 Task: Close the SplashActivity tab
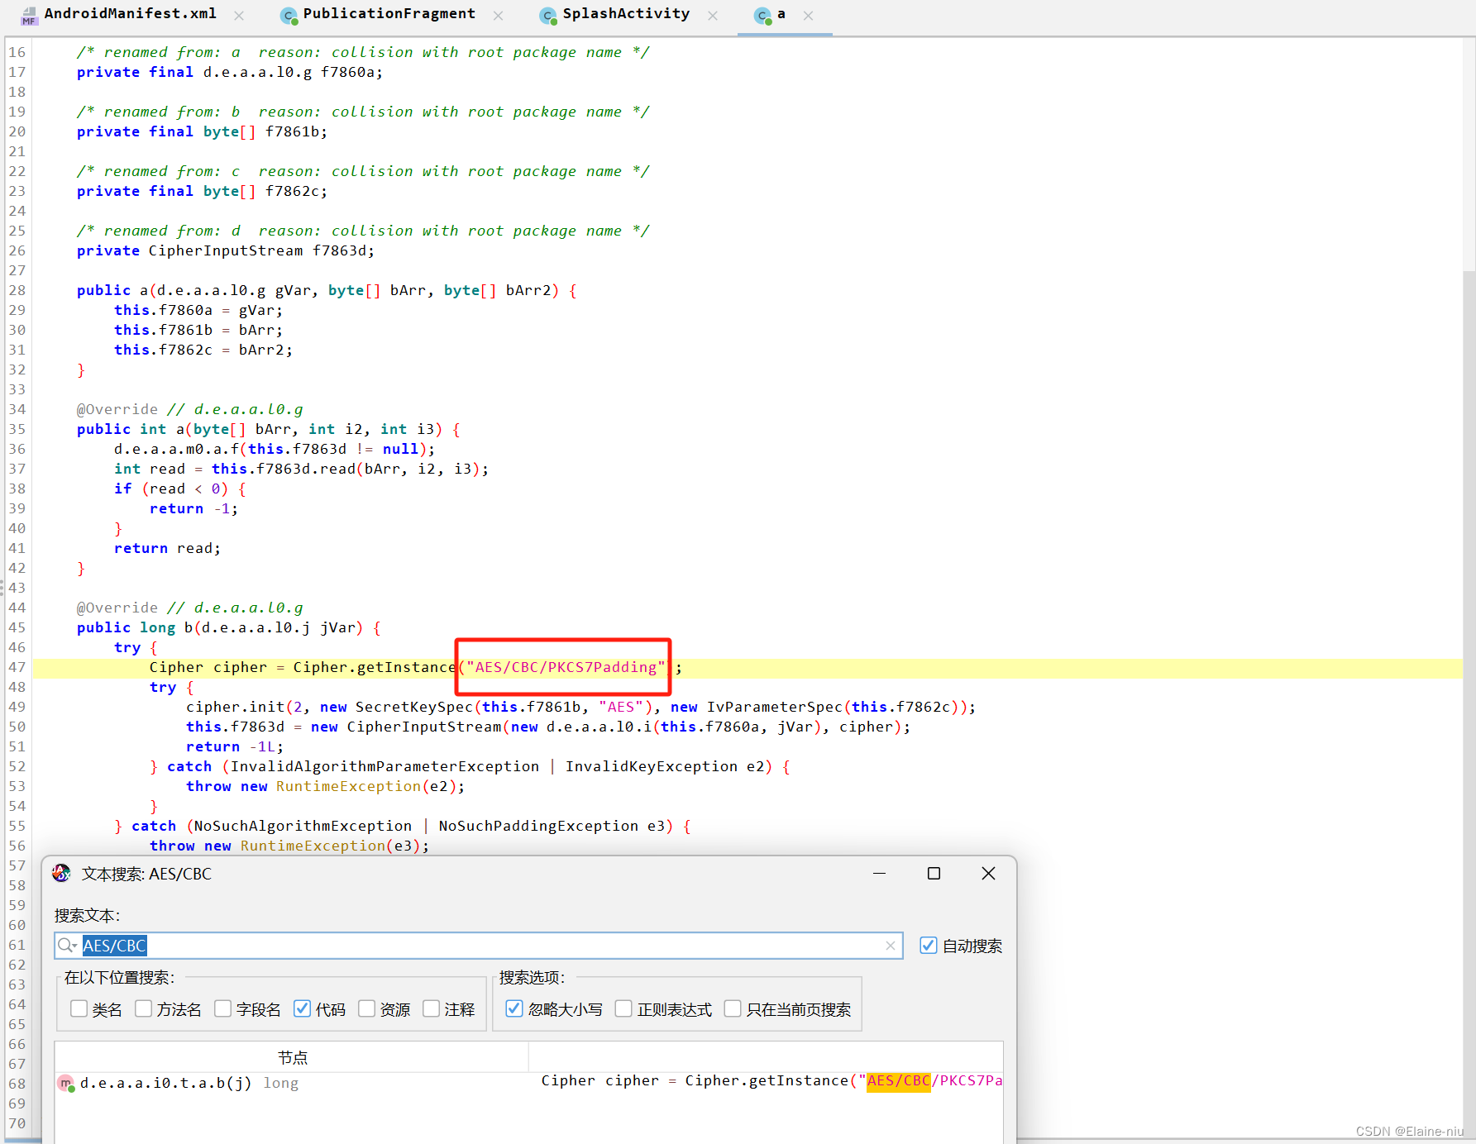point(713,16)
